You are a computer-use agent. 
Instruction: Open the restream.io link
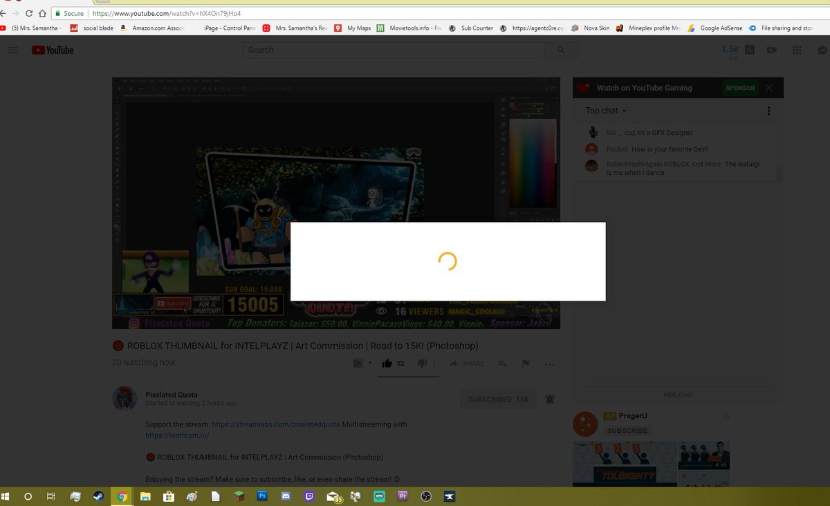[x=177, y=436]
